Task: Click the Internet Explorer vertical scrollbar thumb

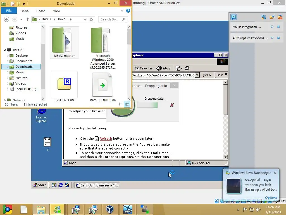Action: pyautogui.click(x=225, y=100)
